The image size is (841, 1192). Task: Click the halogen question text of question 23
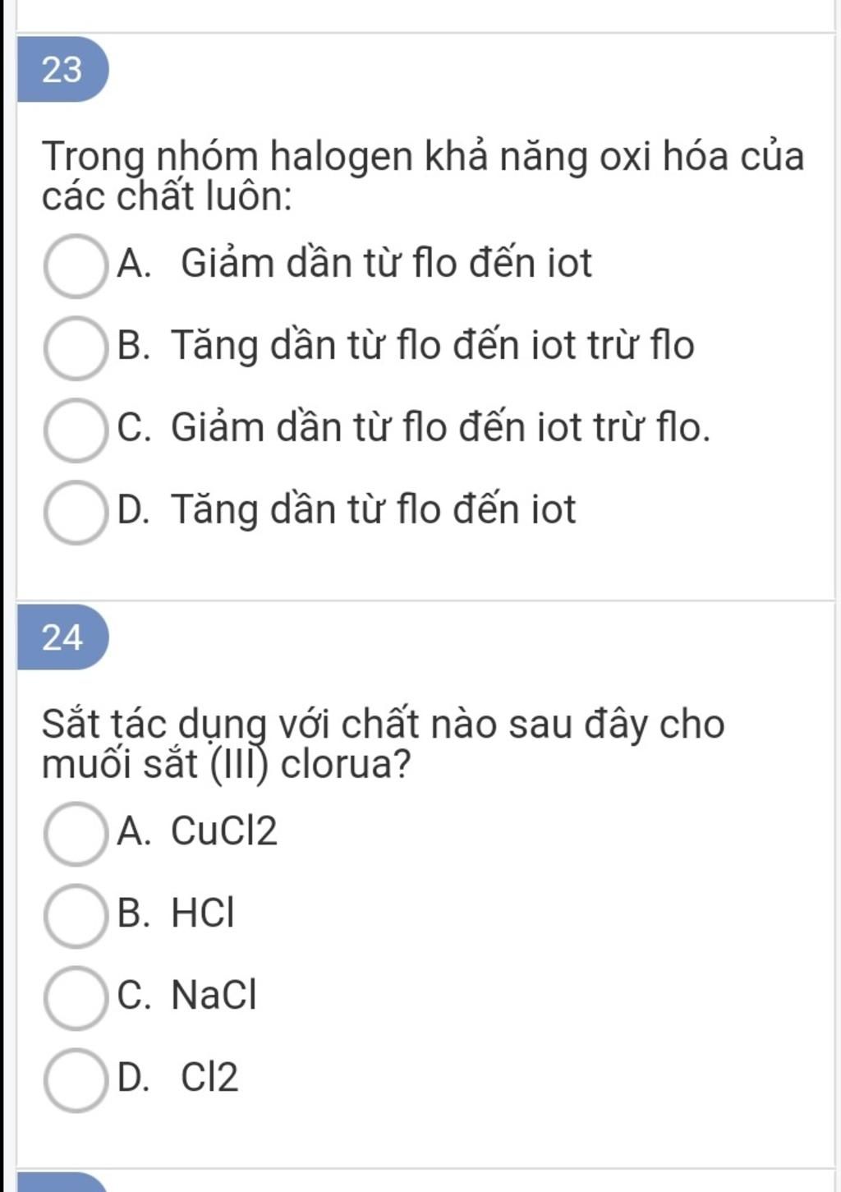(422, 176)
